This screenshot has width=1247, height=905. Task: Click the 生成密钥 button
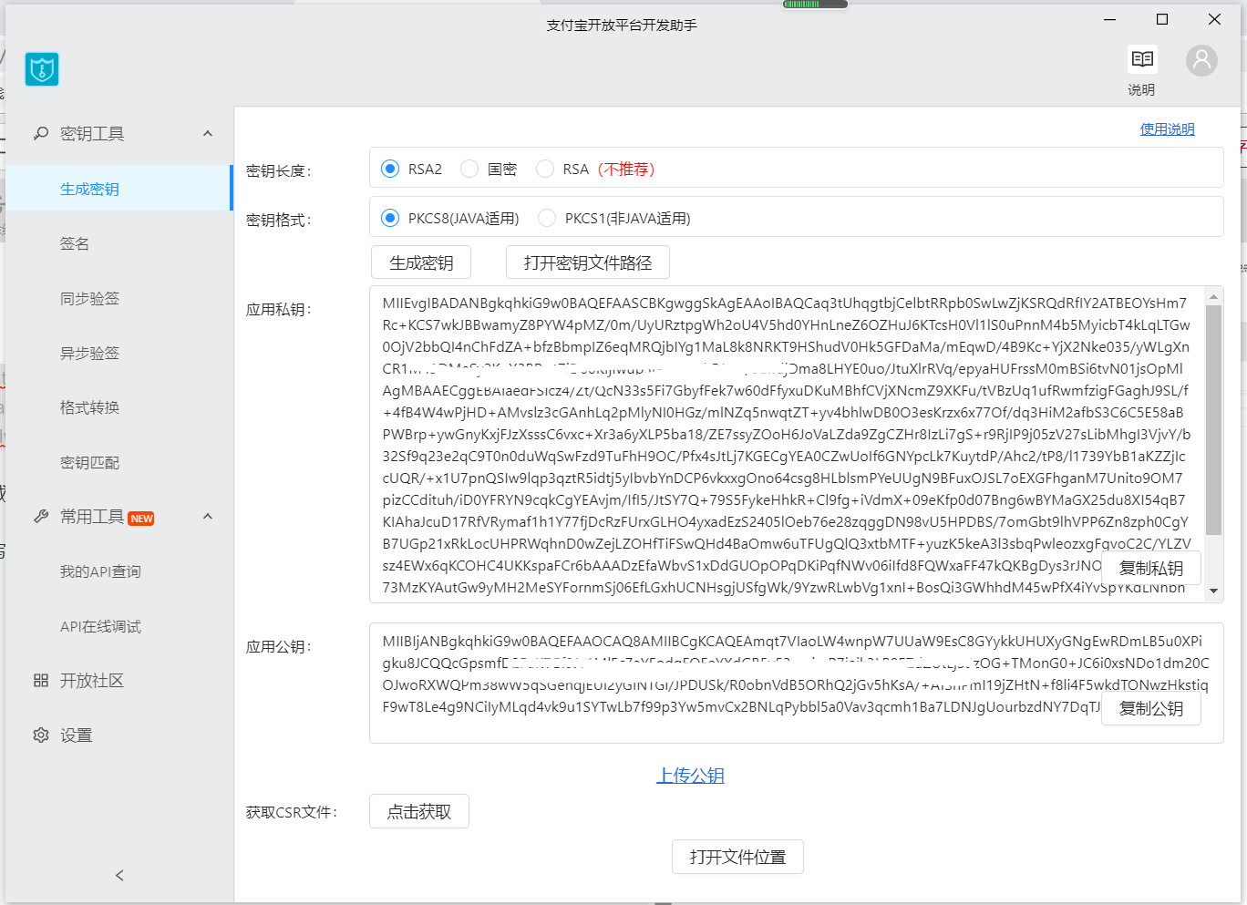tap(421, 262)
